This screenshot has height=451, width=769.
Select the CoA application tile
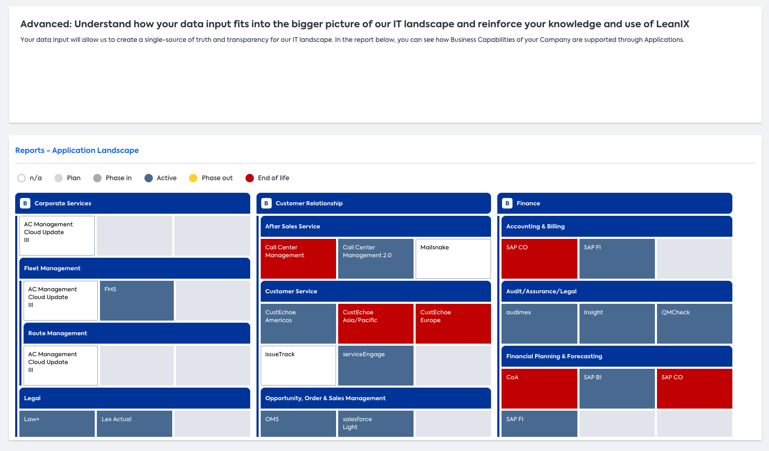(539, 389)
